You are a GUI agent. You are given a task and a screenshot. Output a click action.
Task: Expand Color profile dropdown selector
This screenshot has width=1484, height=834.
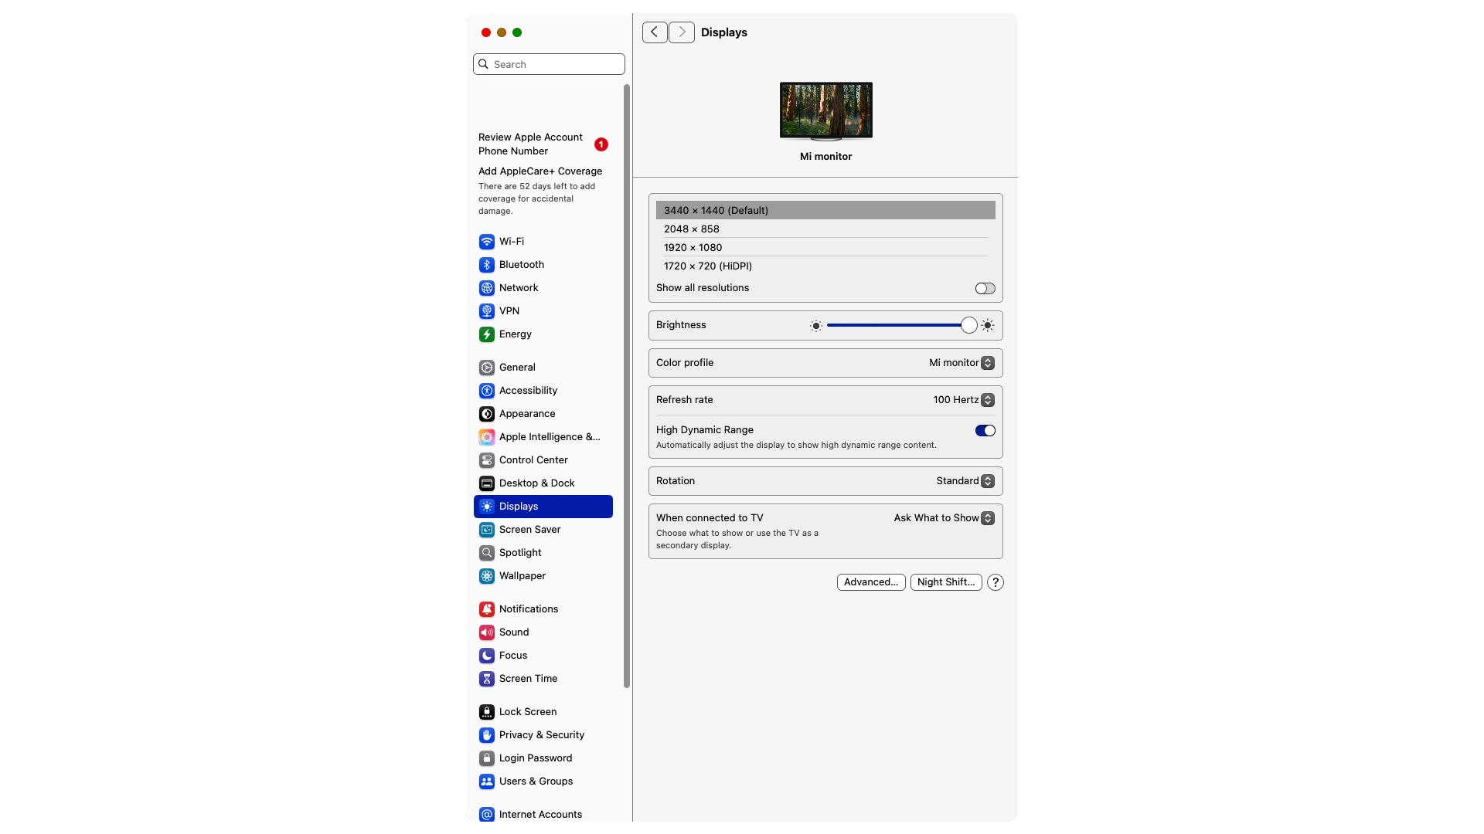pos(986,362)
